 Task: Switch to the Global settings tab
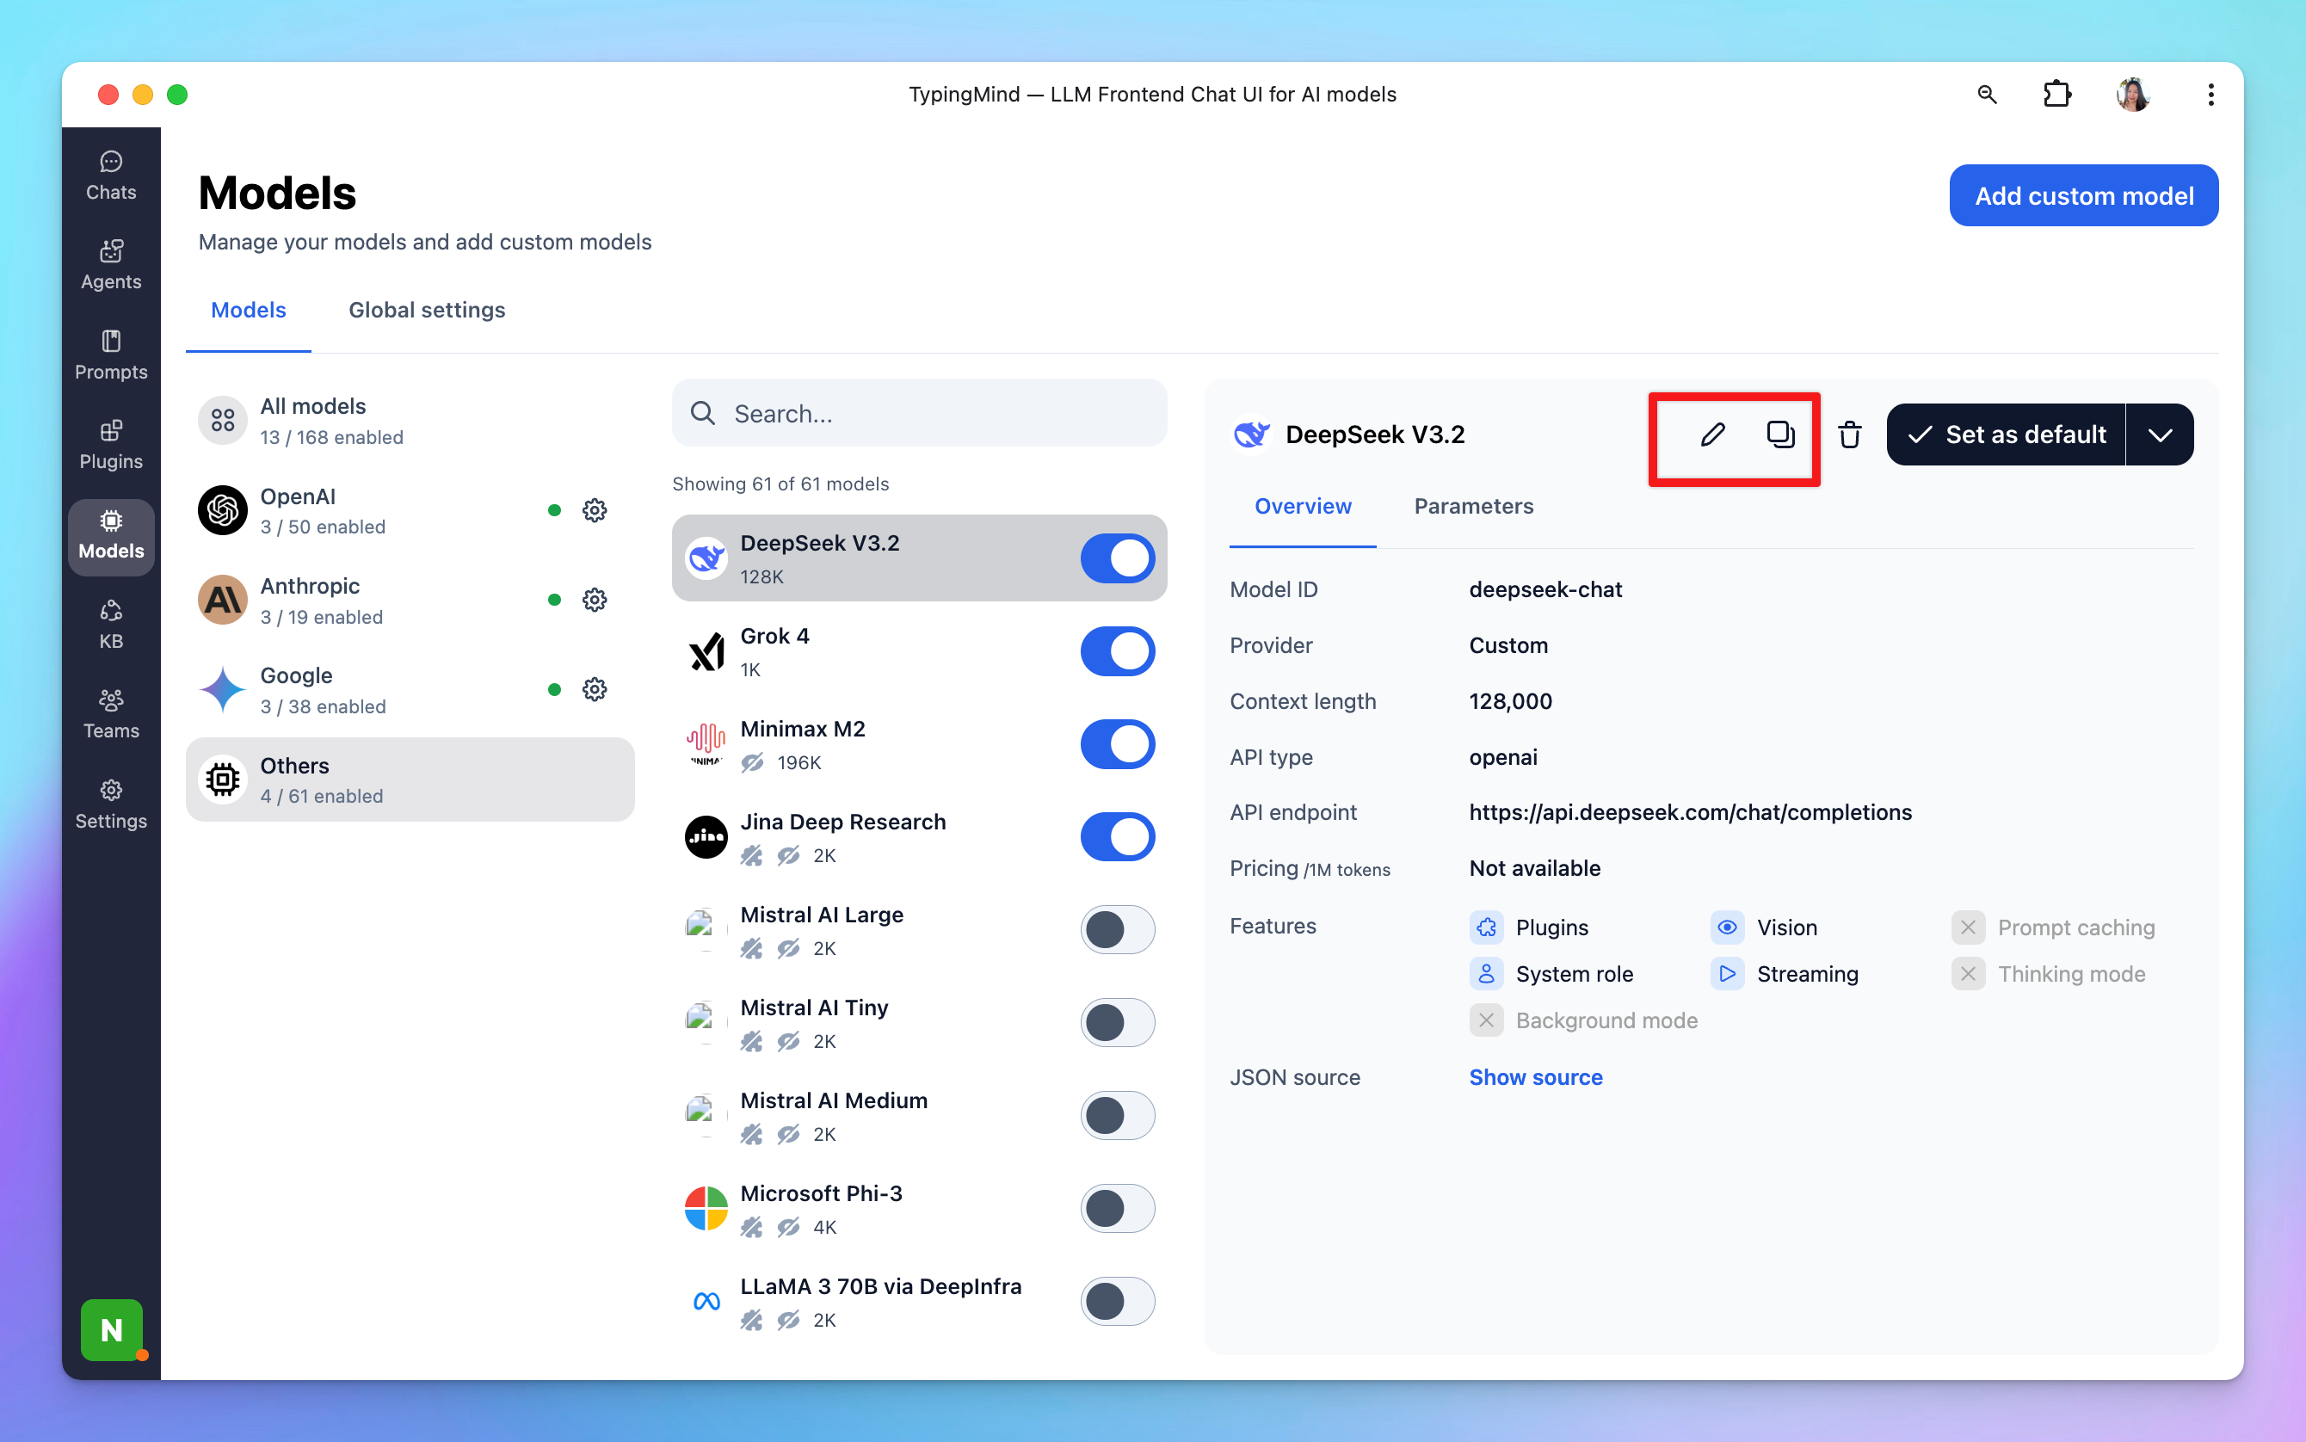[x=426, y=310]
